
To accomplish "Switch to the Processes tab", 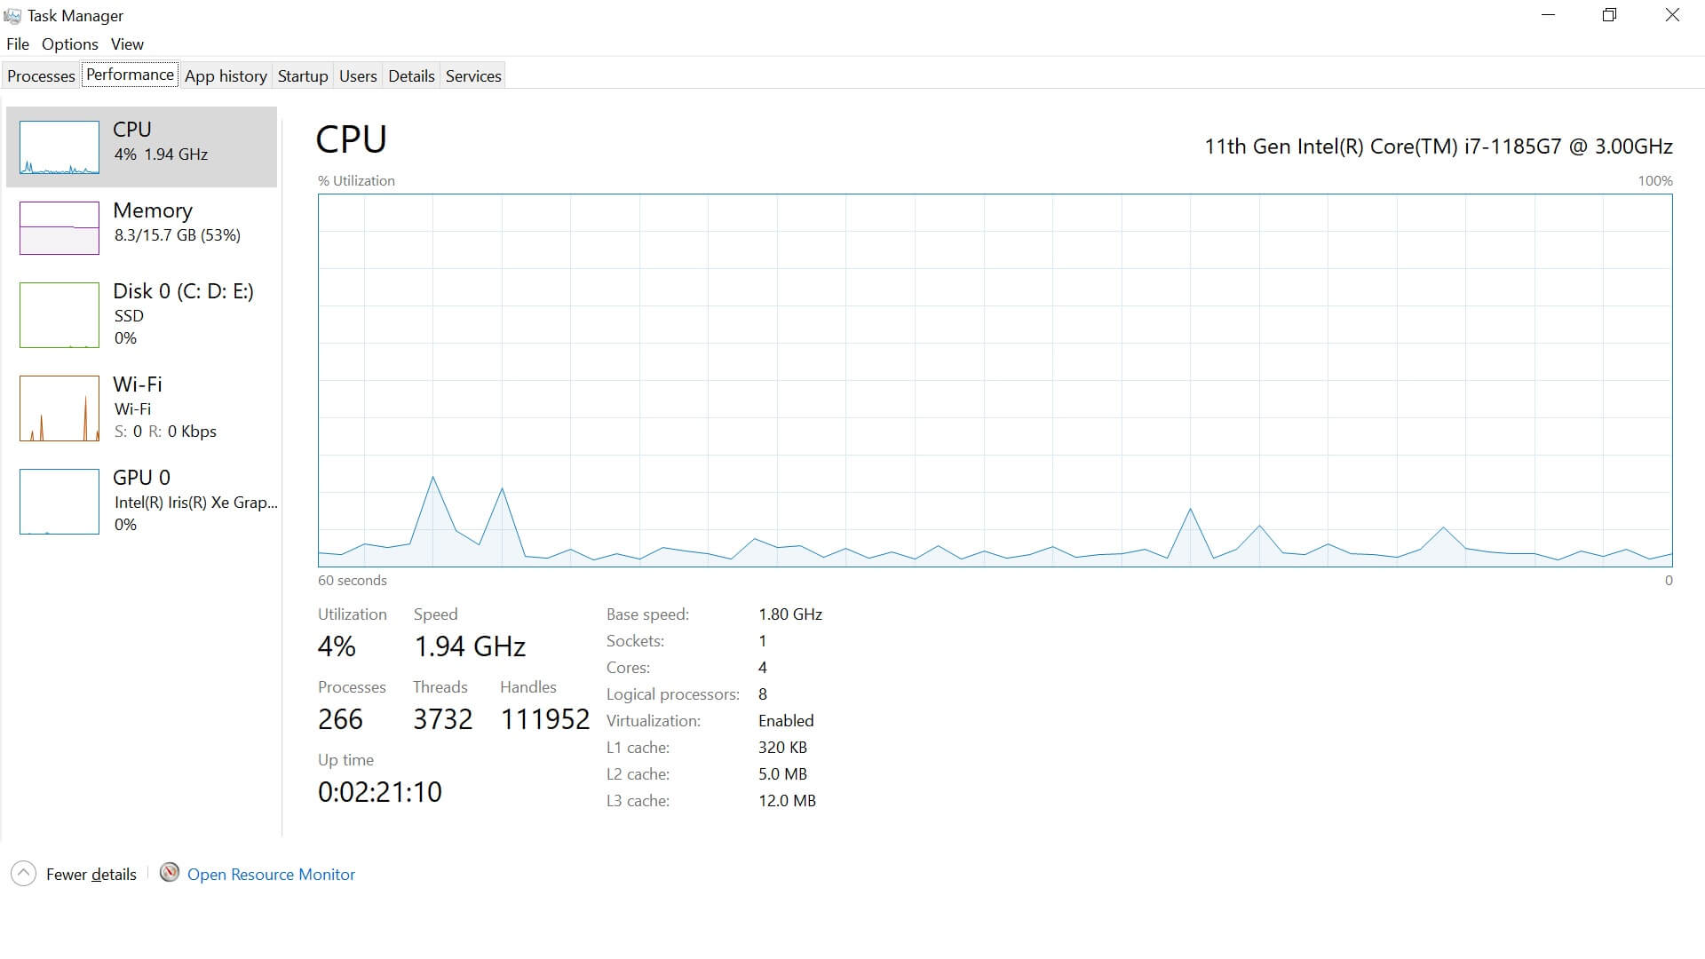I will pyautogui.click(x=41, y=76).
